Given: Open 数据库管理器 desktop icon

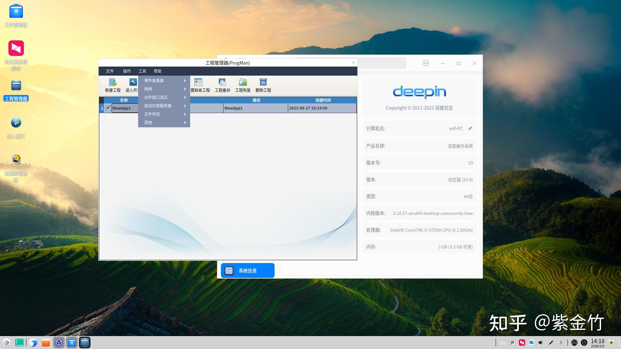Looking at the screenshot, I should [16, 168].
